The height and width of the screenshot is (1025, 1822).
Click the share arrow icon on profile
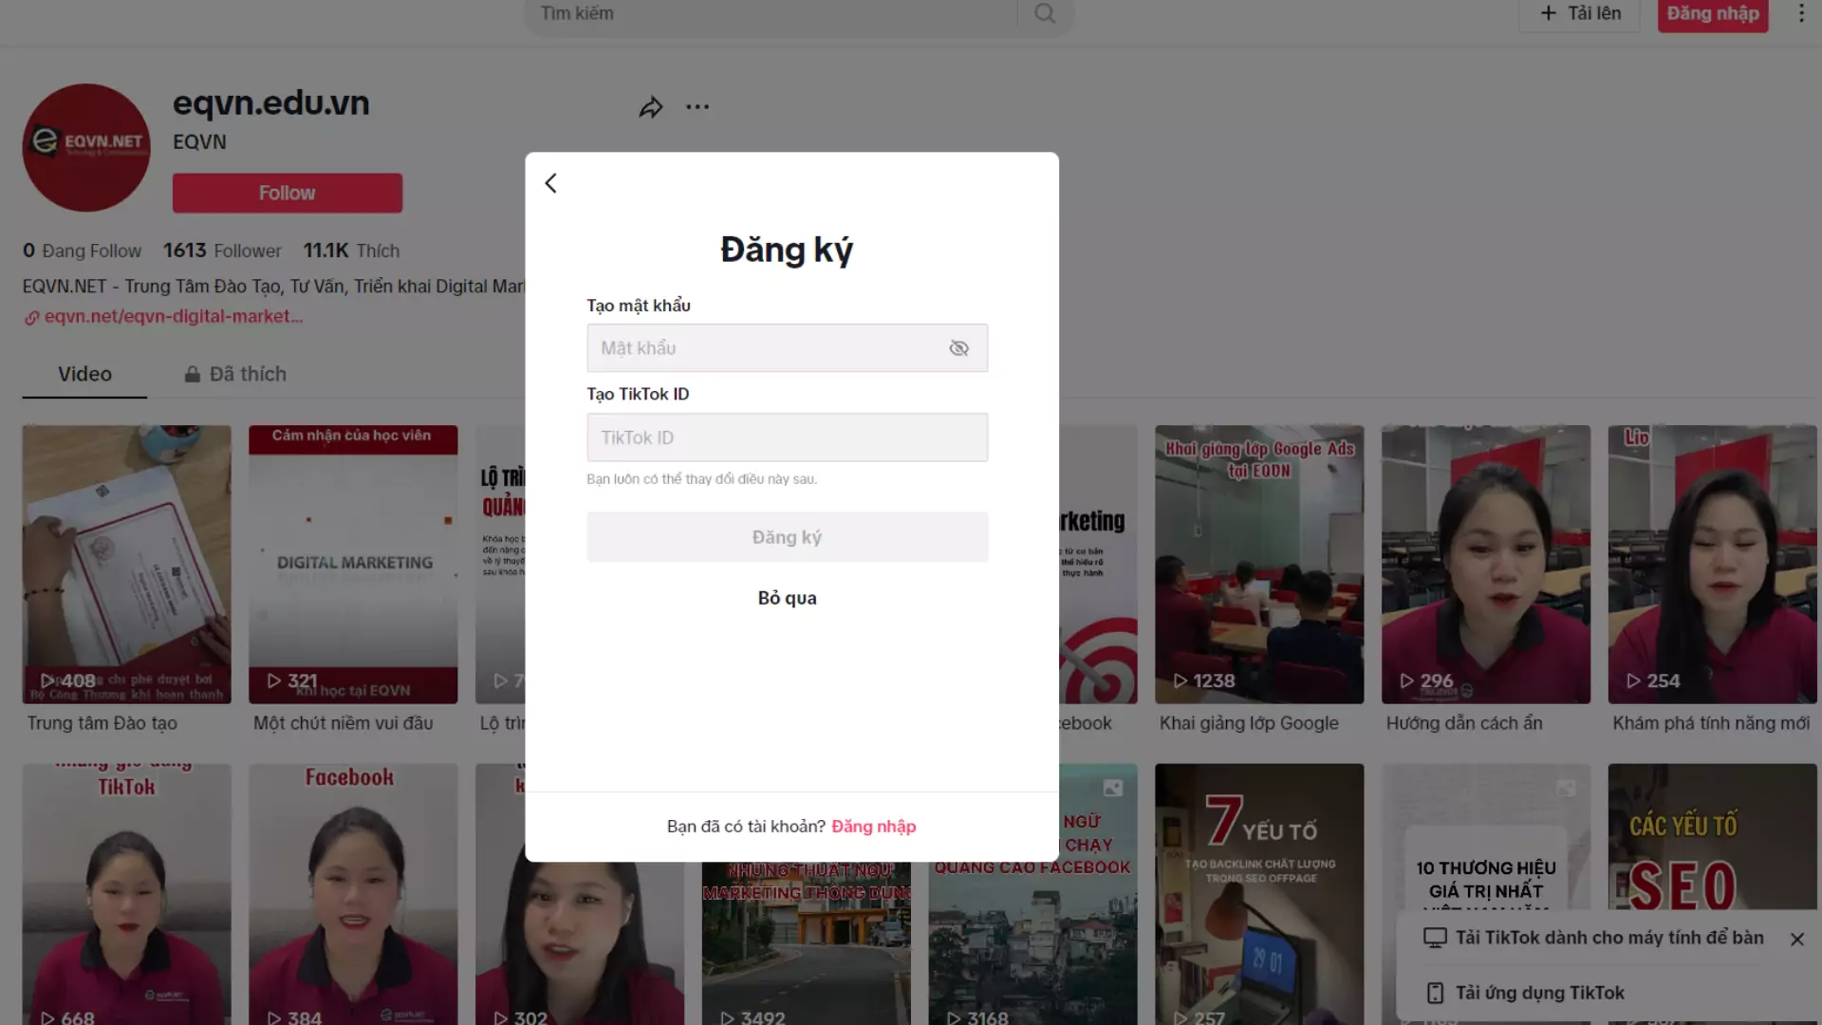pos(651,107)
